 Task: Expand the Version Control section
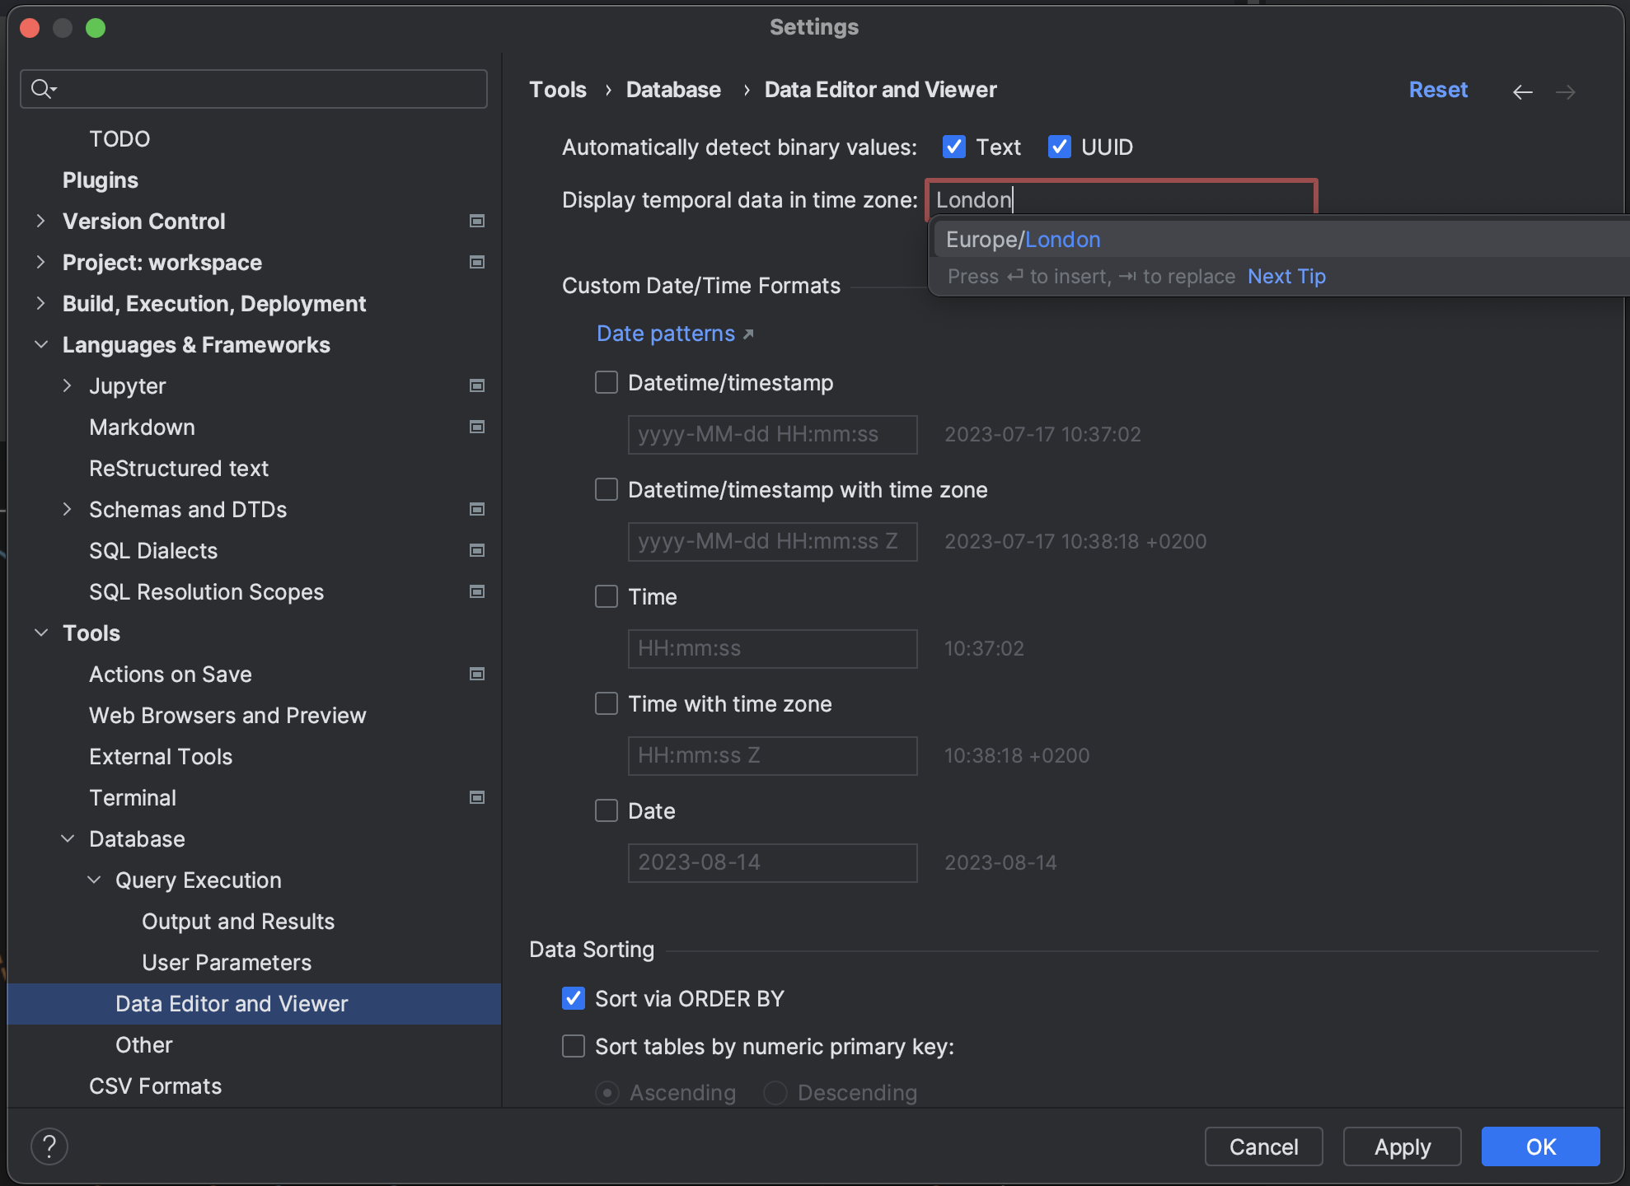(40, 221)
